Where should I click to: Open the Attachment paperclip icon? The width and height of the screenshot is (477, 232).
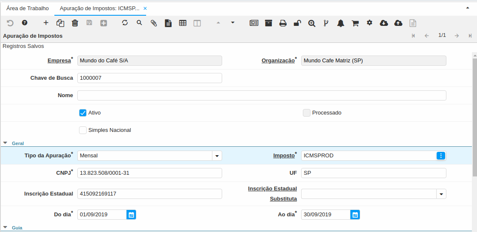coord(154,23)
